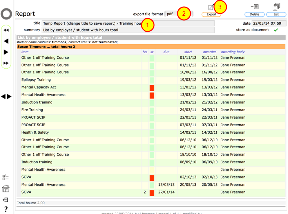288x214 pixels.
Task: Click the 'due' column header
Action: pyautogui.click(x=166, y=52)
